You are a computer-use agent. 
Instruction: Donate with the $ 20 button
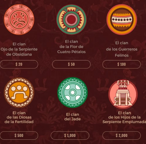click(x=19, y=64)
